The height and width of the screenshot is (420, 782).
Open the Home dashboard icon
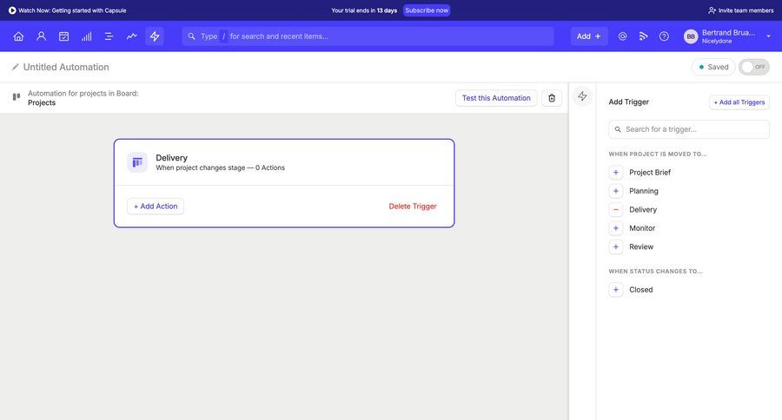(x=18, y=36)
